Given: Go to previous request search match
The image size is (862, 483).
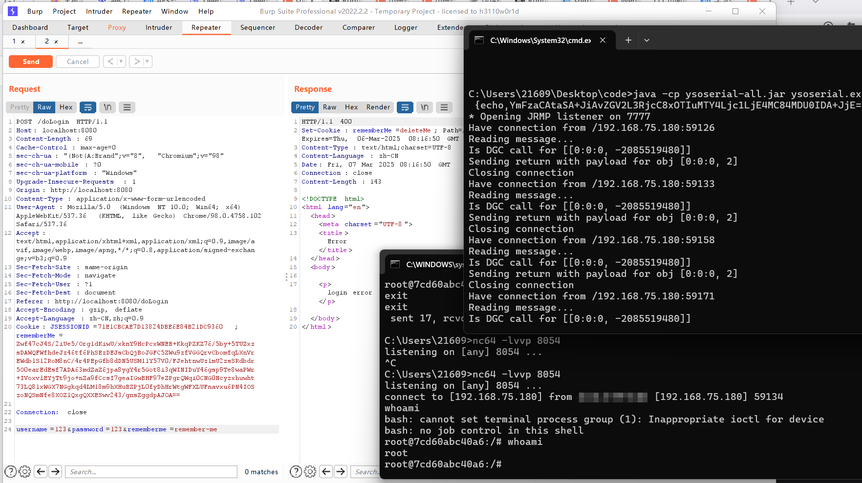Looking at the screenshot, I should (41, 471).
